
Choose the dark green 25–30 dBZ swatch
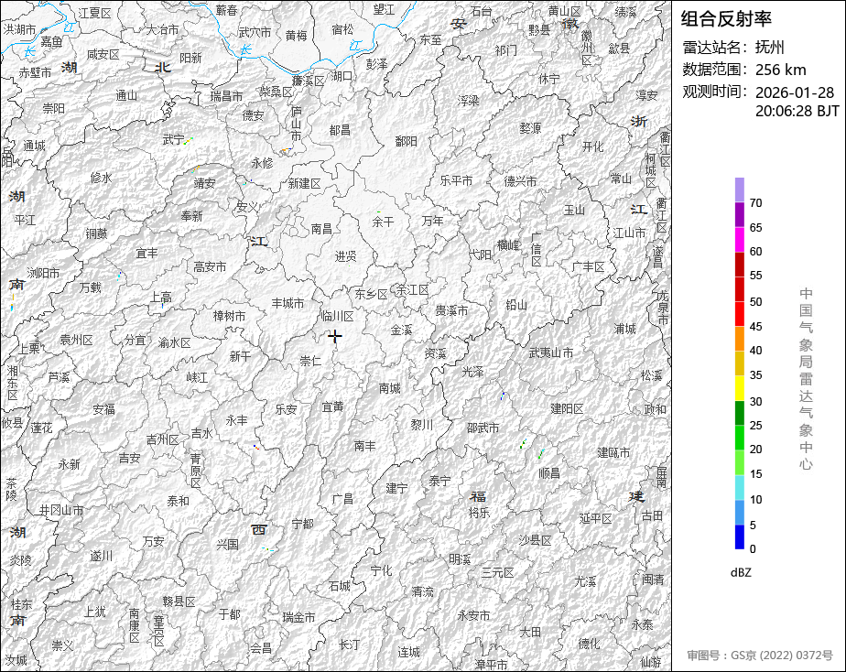click(x=739, y=413)
